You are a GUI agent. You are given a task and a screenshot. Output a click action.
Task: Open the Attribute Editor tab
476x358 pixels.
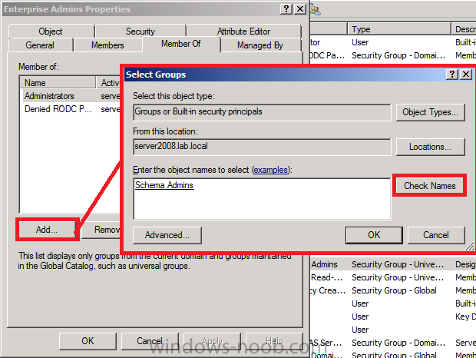(x=244, y=31)
